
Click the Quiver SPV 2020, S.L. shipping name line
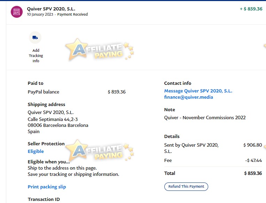[x=51, y=112]
